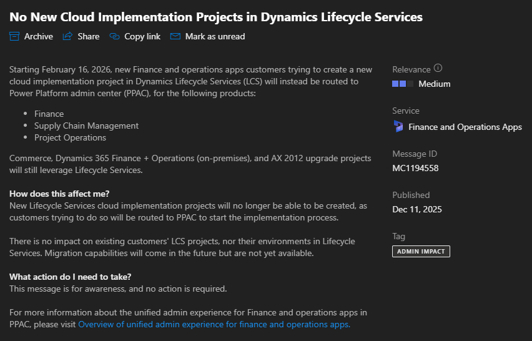Click the Finance bullet item
The width and height of the screenshot is (532, 341).
coord(49,114)
